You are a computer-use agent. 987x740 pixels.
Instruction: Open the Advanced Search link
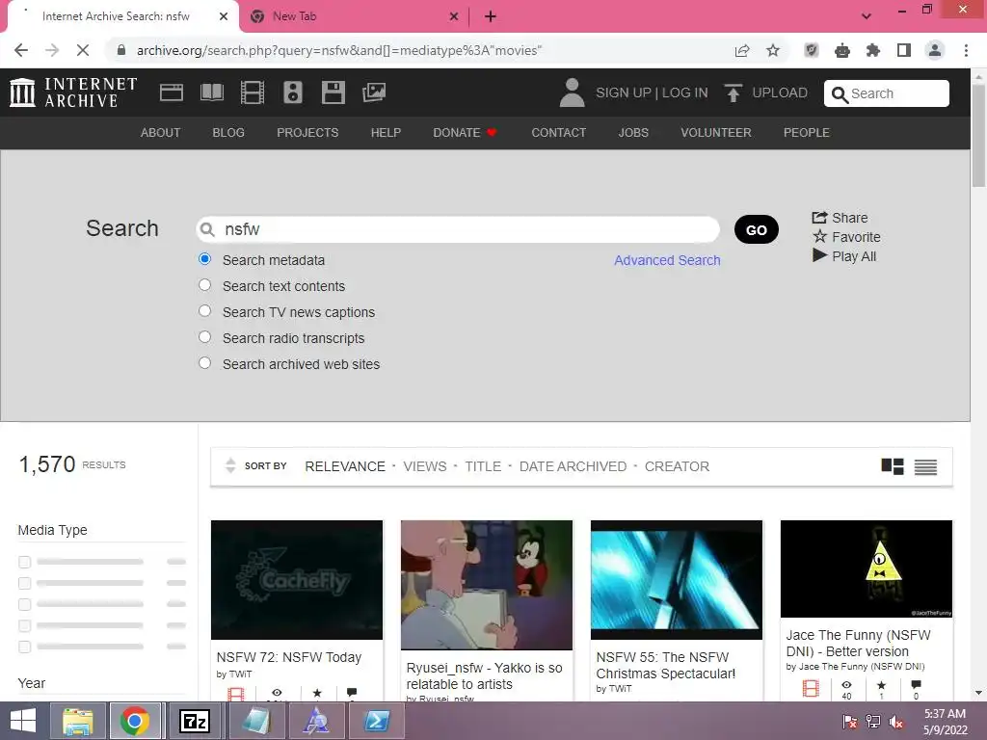tap(667, 260)
